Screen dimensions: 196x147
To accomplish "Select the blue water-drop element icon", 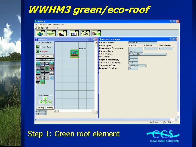I will pyautogui.click(x=51, y=78).
